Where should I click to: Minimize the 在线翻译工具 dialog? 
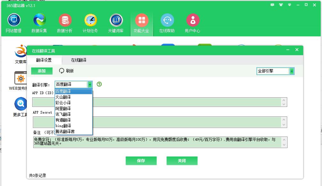pyautogui.click(x=288, y=50)
